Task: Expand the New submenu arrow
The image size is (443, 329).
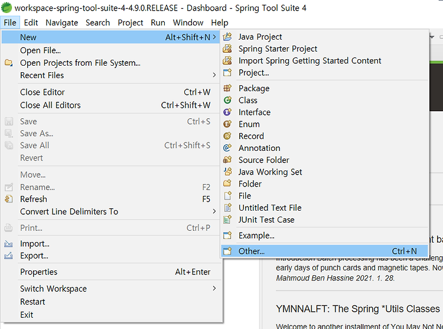Action: (x=214, y=37)
